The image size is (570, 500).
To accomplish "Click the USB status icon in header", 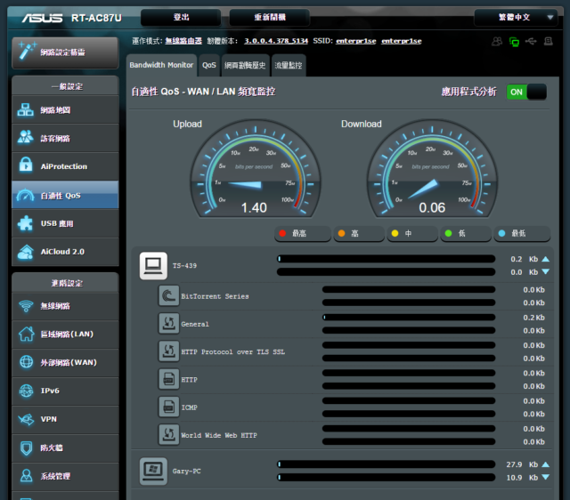I will (x=531, y=41).
